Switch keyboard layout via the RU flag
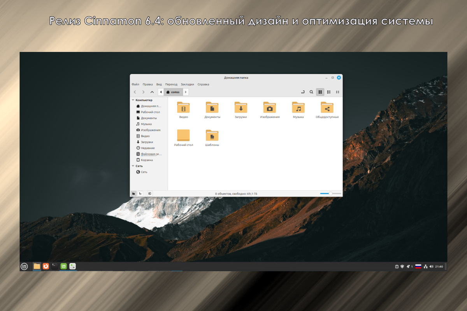This screenshot has height=311, width=467. pyautogui.click(x=418, y=266)
